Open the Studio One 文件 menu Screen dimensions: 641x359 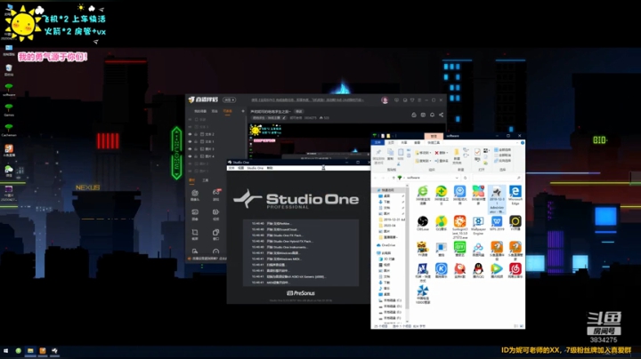tap(231, 168)
